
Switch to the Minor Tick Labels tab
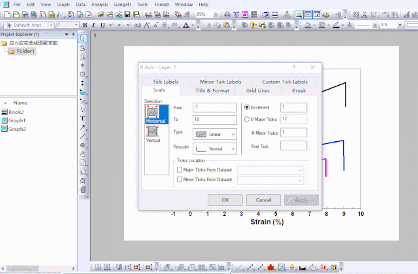point(221,82)
